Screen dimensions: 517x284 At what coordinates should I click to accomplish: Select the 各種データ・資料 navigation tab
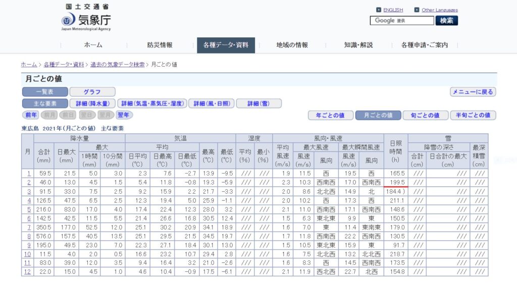tap(226, 45)
